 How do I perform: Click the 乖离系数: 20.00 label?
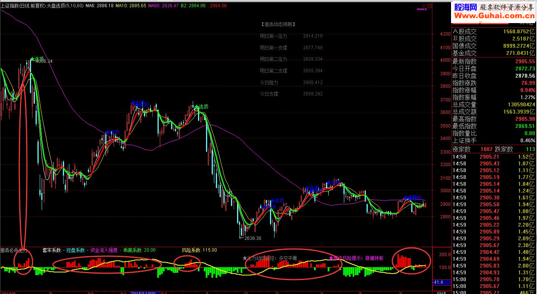coord(139,250)
